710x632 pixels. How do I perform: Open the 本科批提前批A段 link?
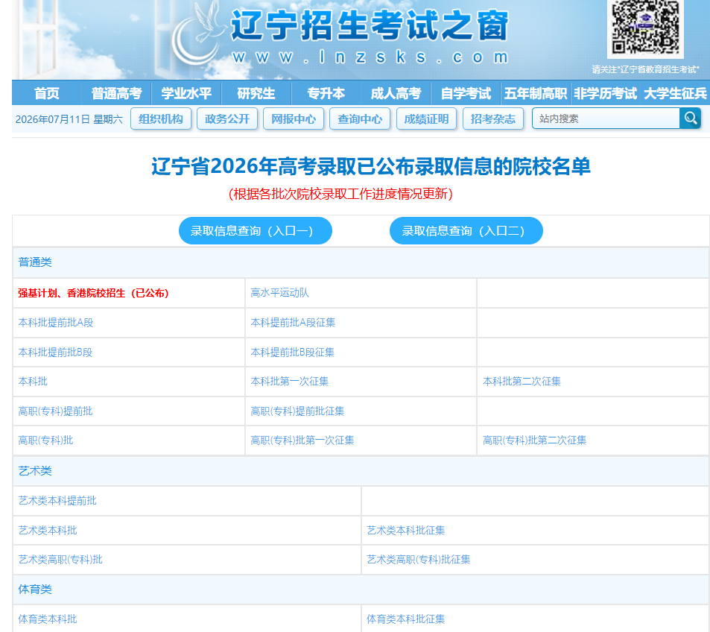[56, 323]
